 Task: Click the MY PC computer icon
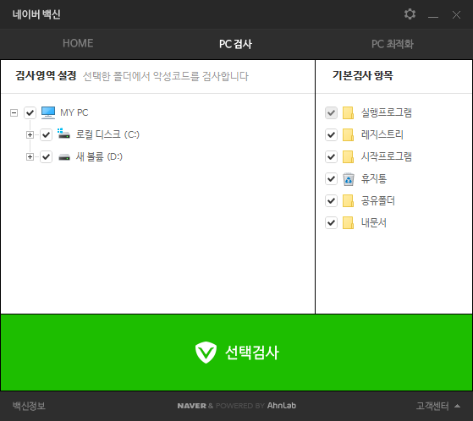click(48, 112)
